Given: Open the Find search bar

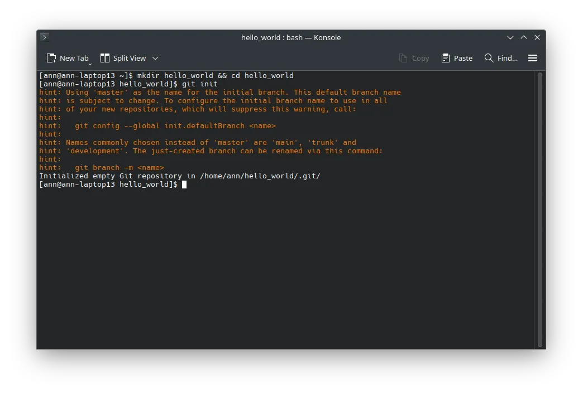Looking at the screenshot, I should point(501,58).
